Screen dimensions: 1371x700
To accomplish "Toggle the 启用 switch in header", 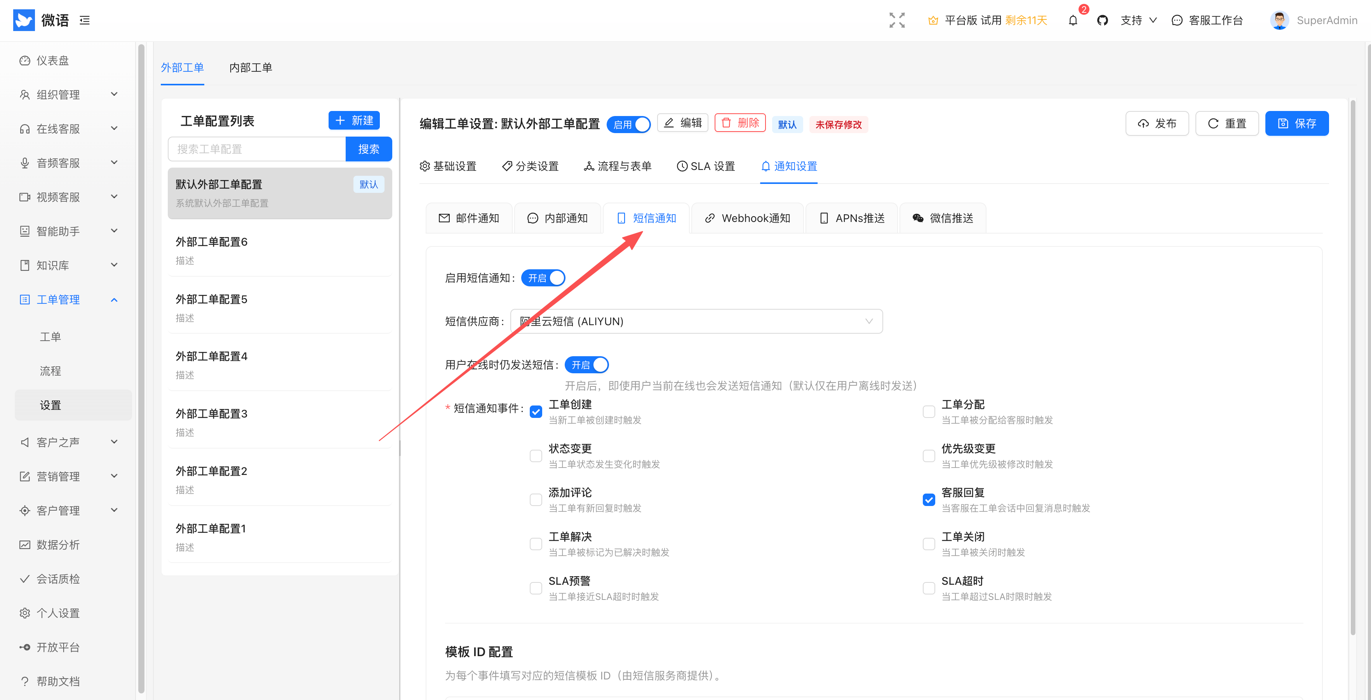I will click(x=628, y=125).
